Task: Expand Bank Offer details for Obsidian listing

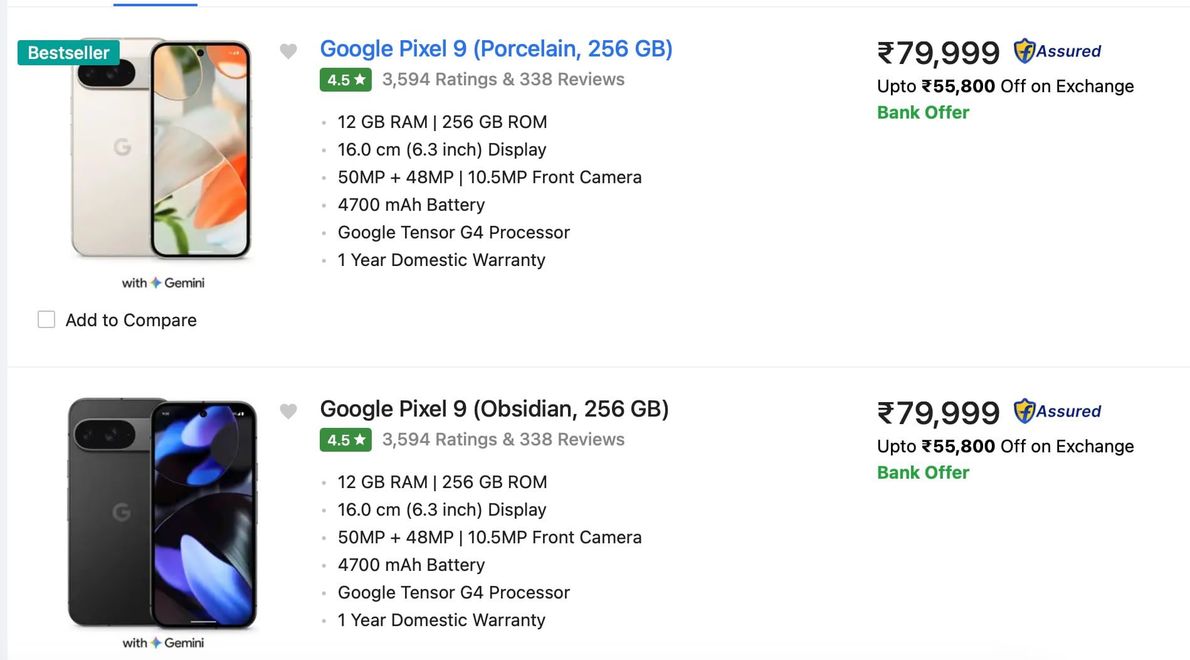Action: (922, 472)
